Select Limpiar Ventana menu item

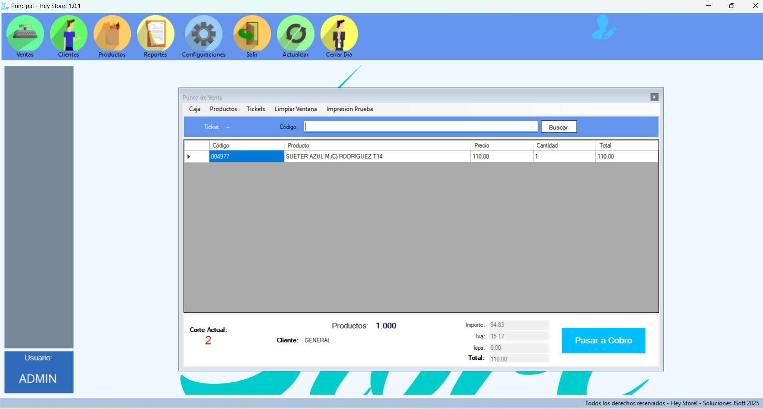tap(295, 109)
